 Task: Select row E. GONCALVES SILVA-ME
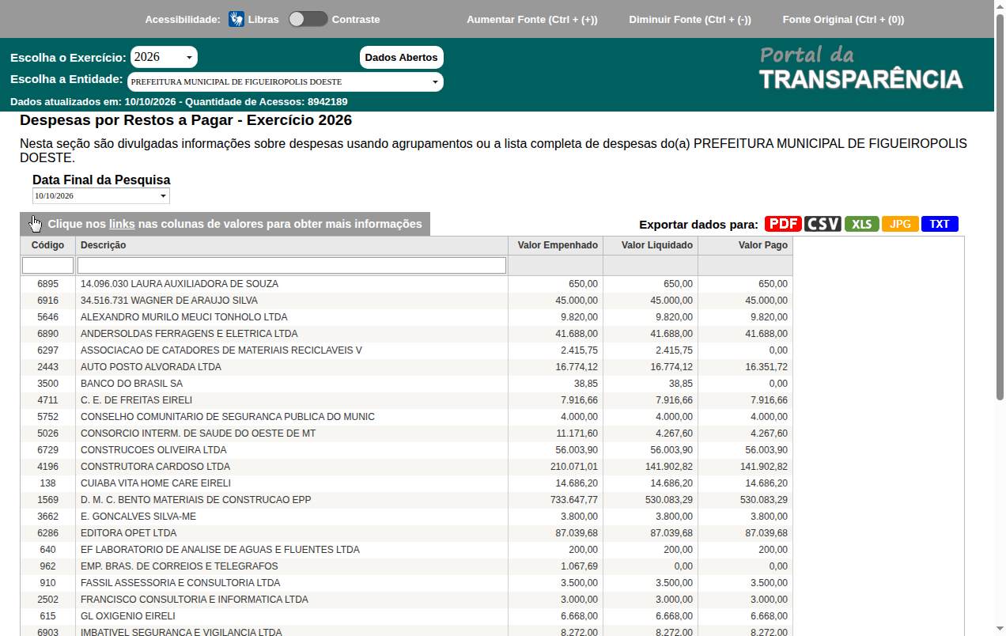(x=407, y=517)
